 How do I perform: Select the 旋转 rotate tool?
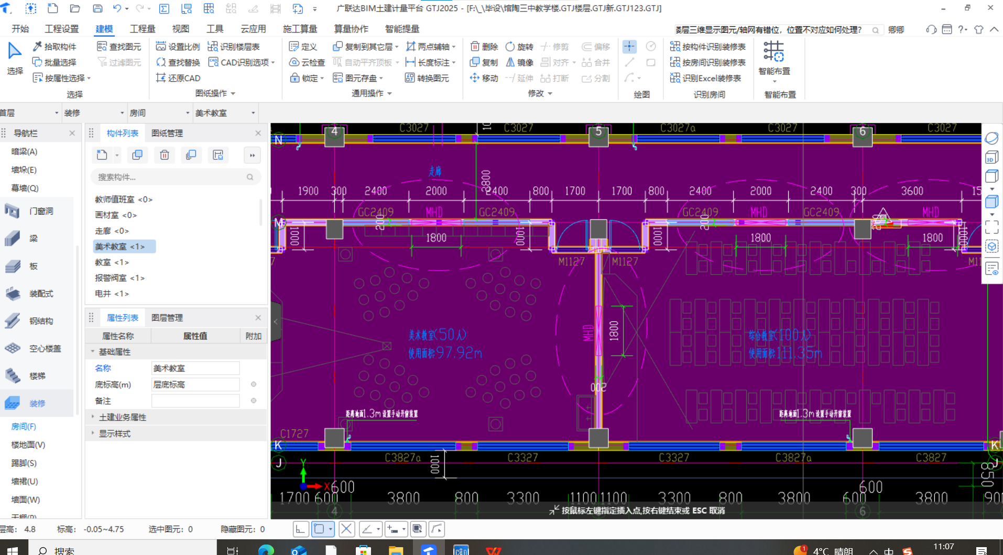(519, 47)
